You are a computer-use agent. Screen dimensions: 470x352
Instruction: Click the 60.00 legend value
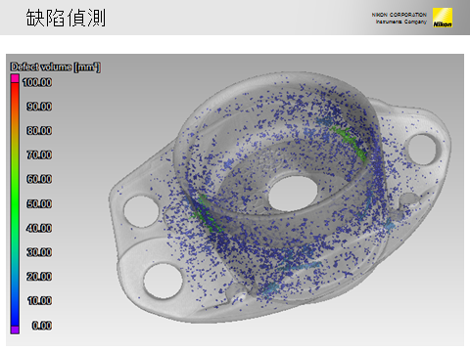click(x=39, y=179)
